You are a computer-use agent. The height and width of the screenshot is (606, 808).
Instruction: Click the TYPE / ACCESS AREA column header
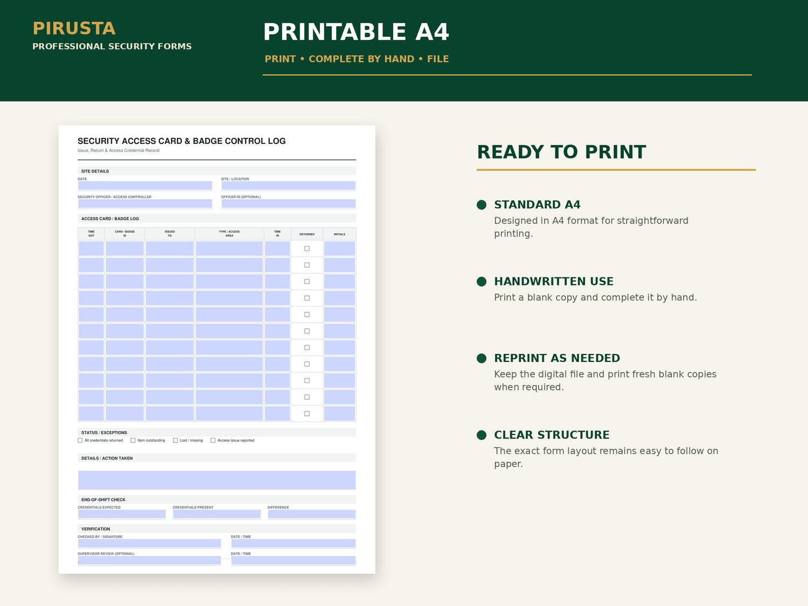tap(229, 234)
